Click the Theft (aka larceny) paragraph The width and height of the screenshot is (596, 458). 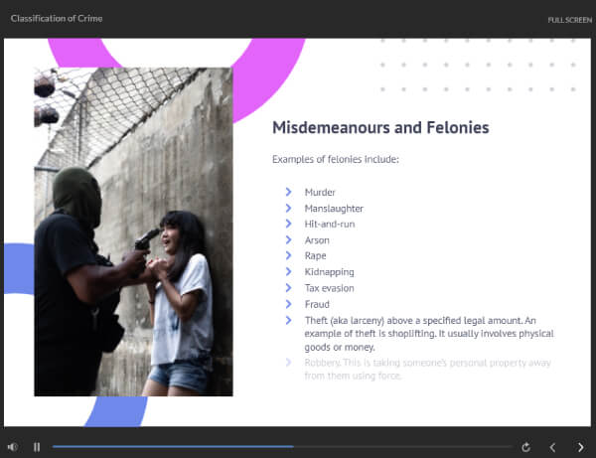click(427, 334)
